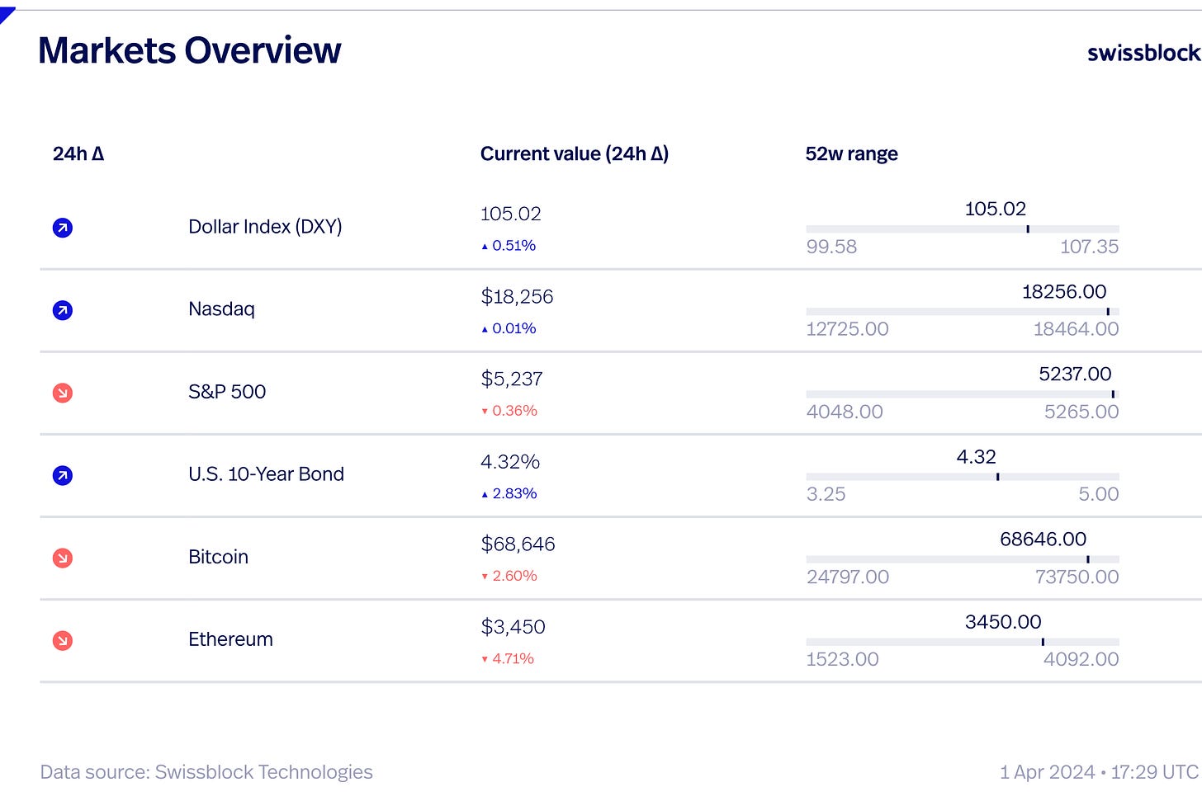Click the 5237.00 marker label above S&P range
Viewport: 1202px width, 801px height.
tap(1075, 374)
